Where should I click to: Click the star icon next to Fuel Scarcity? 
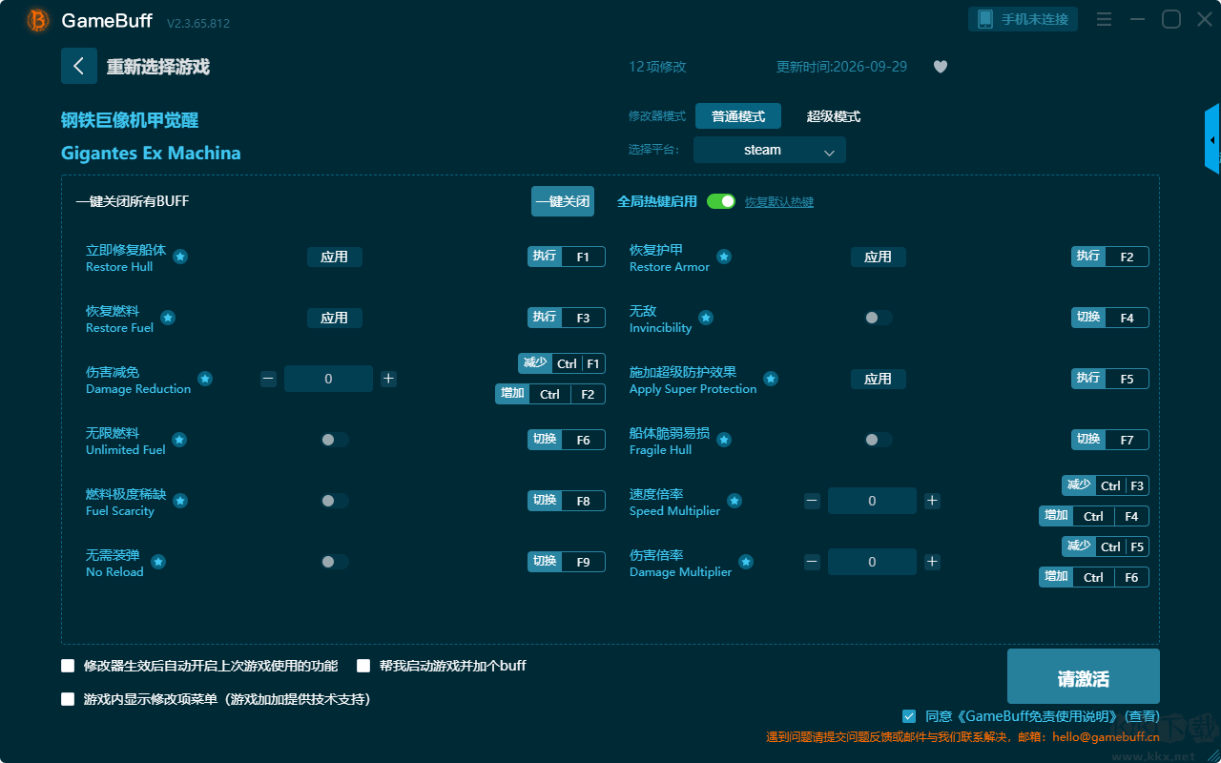tap(180, 501)
